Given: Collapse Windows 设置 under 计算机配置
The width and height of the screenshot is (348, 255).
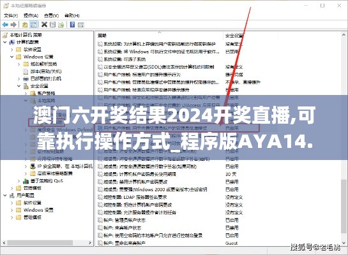Looking at the screenshot, I should pos(12,57).
